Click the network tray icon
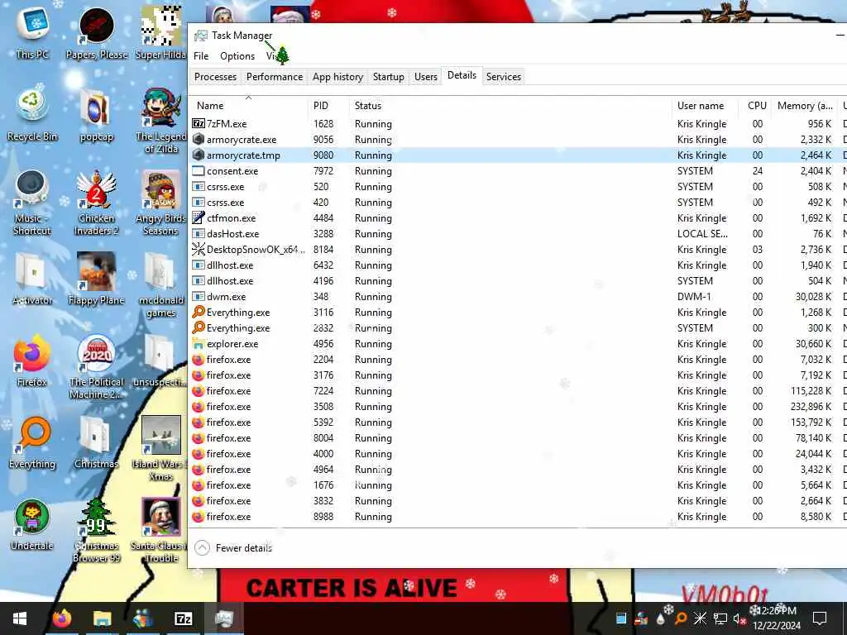Viewport: 847px width, 635px height. (x=720, y=618)
